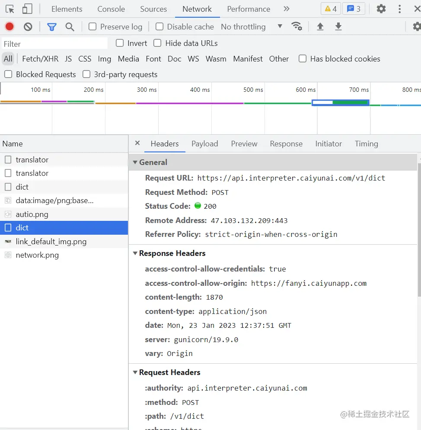This screenshot has width=421, height=430.
Task: Check Has blocked cookies
Action: tap(303, 59)
